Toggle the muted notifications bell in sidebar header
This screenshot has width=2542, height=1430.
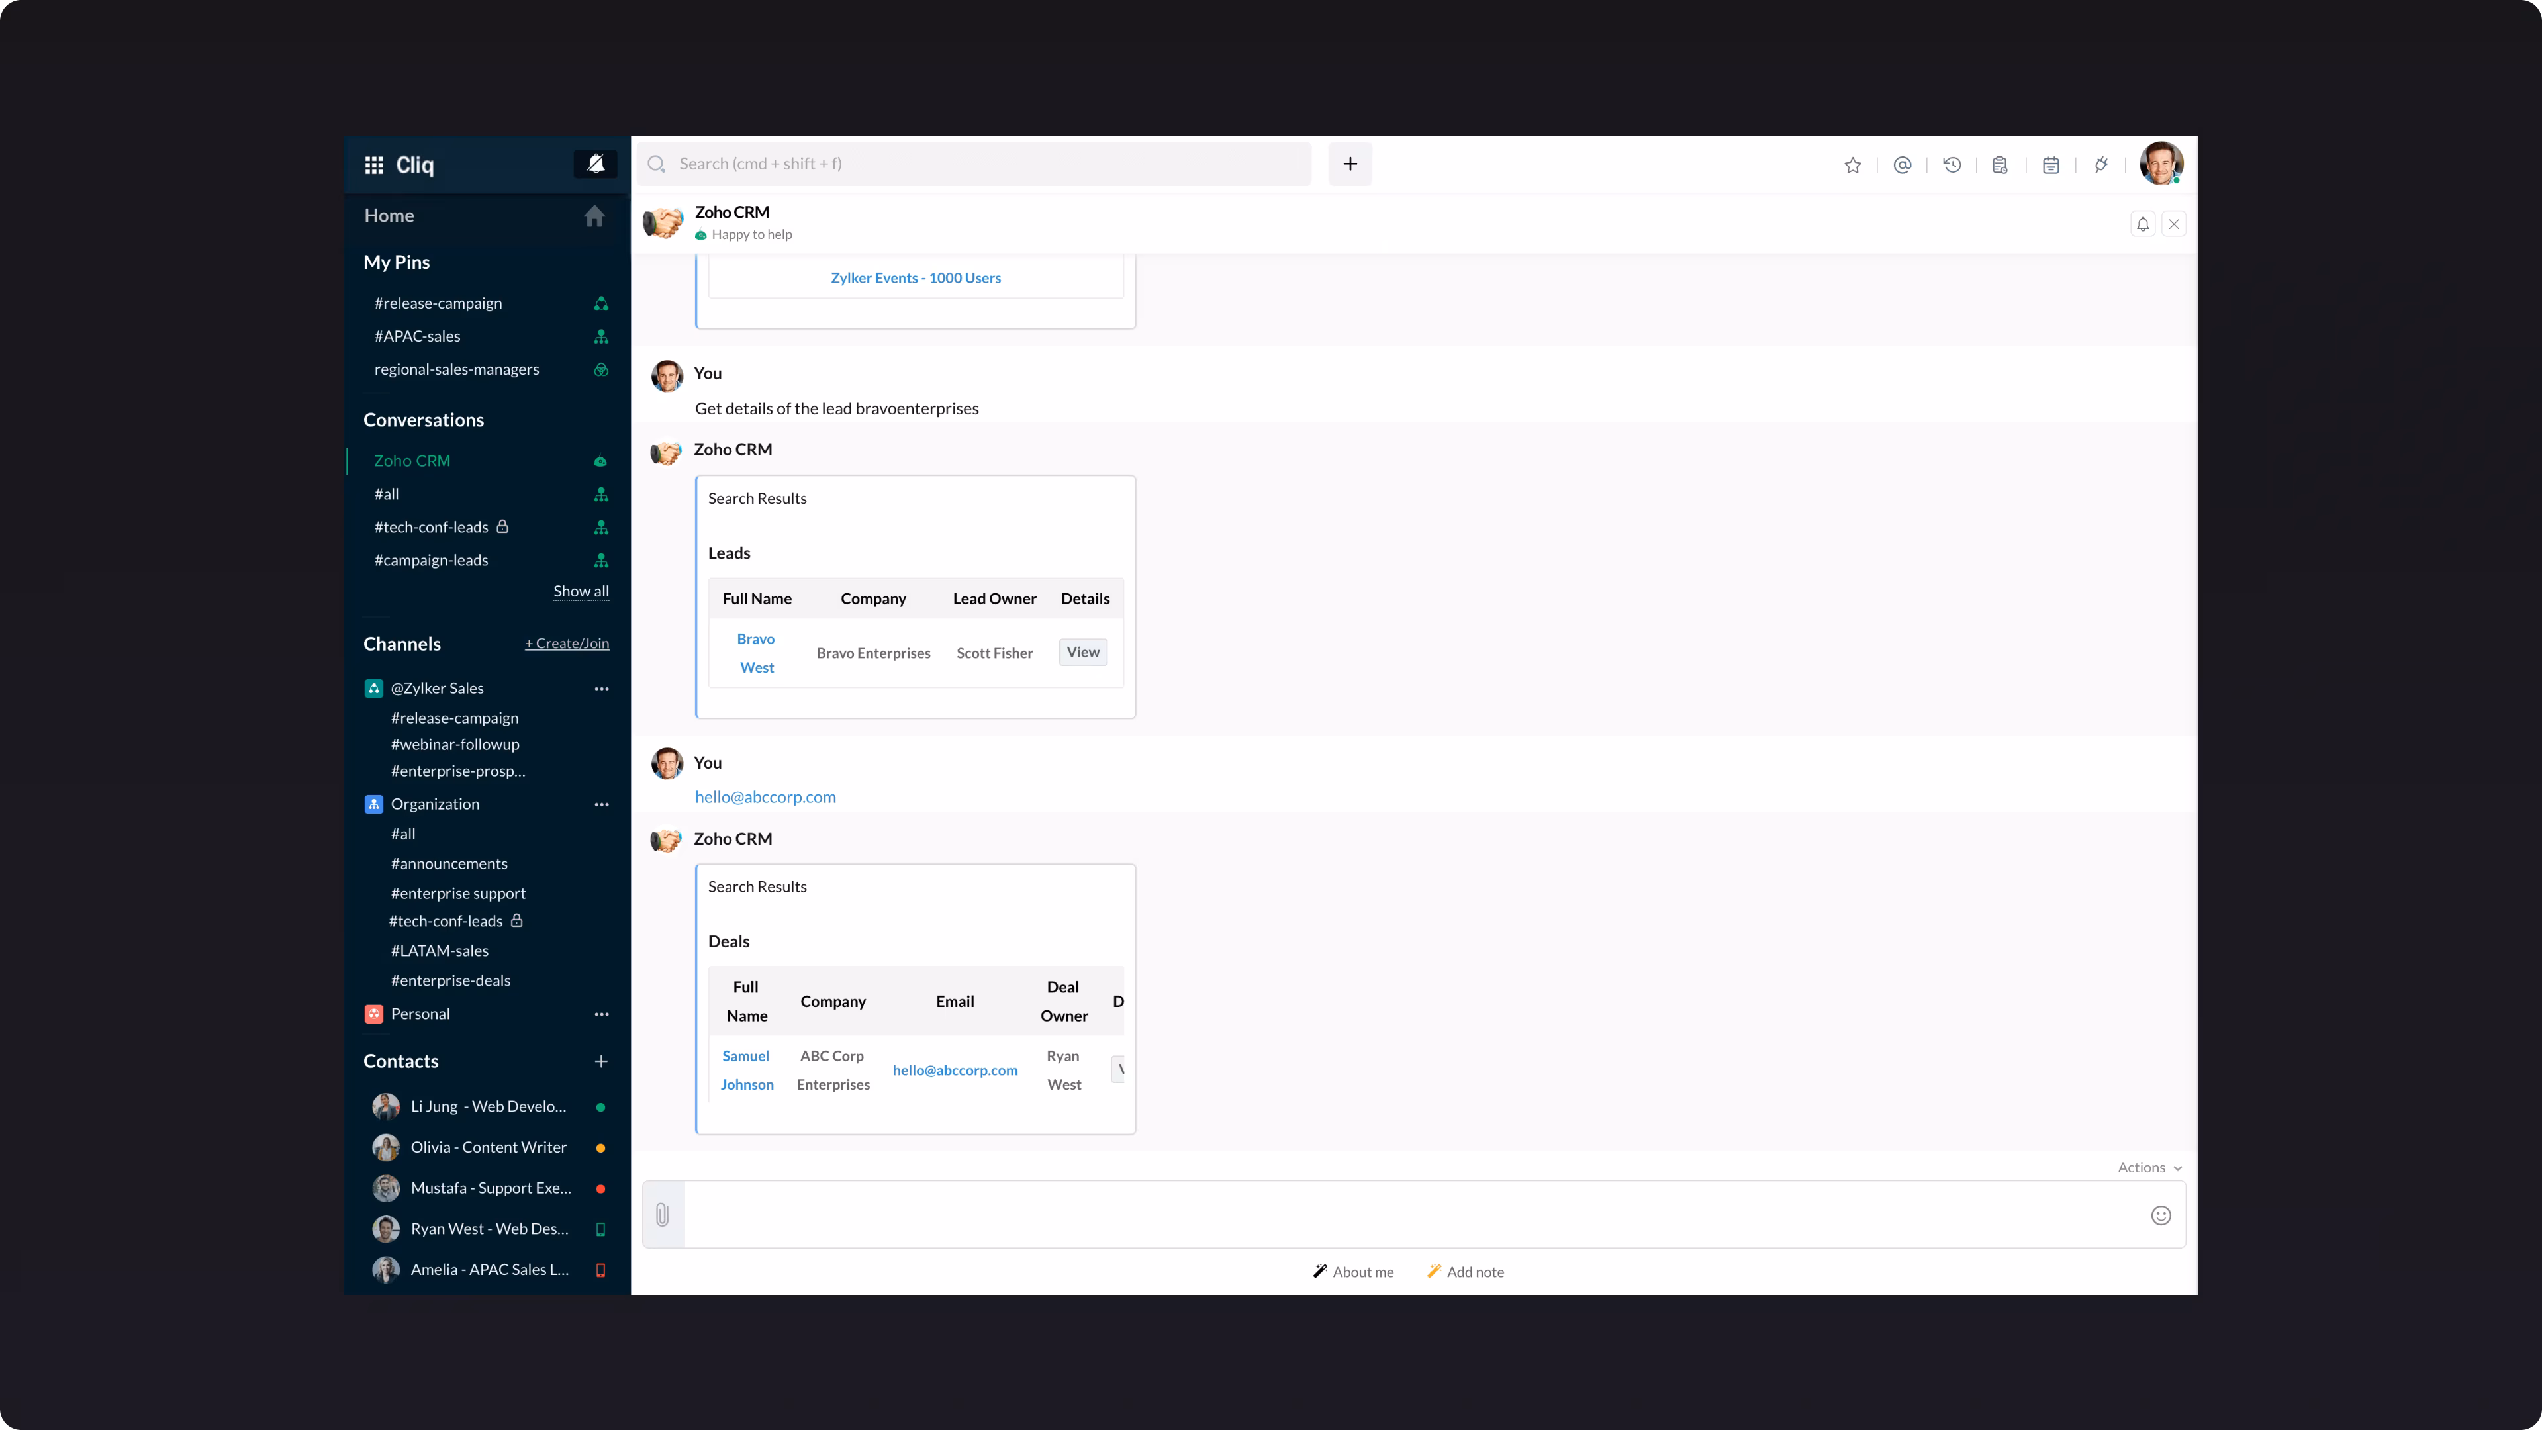[x=595, y=164]
